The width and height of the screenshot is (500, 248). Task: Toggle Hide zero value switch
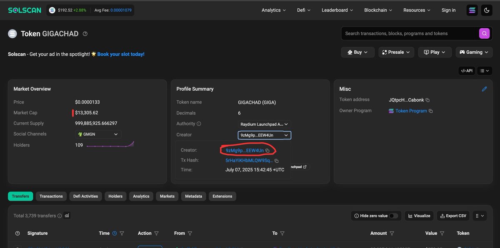coord(394,216)
